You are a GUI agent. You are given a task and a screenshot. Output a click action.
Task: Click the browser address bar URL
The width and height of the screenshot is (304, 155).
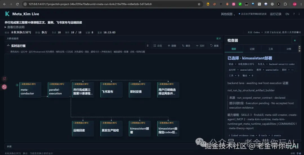pos(90,4)
